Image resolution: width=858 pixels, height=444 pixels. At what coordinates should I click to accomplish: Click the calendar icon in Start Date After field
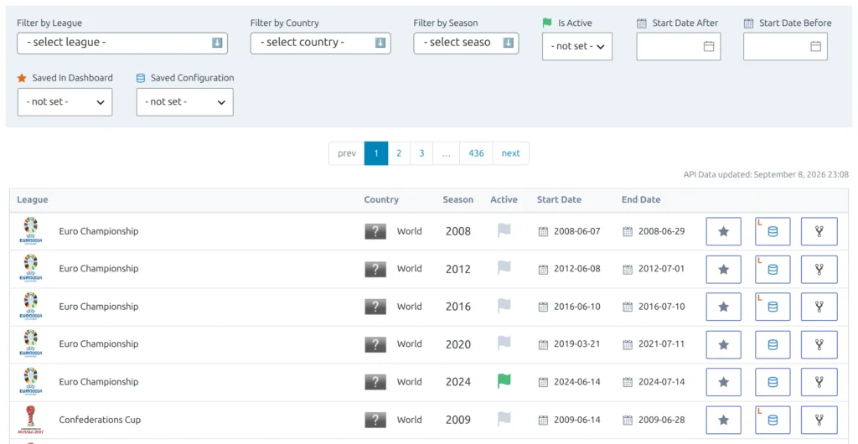pyautogui.click(x=709, y=46)
